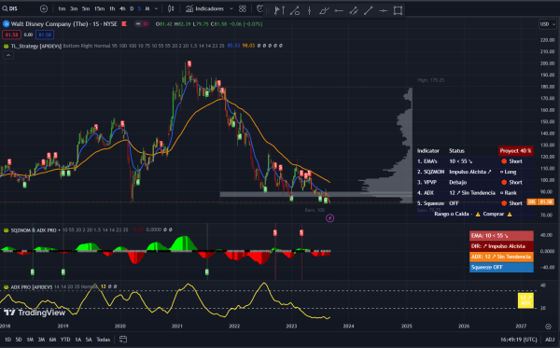The height and width of the screenshot is (348, 560).
Task: Open the time axis settings gear icon
Action: 548,327
